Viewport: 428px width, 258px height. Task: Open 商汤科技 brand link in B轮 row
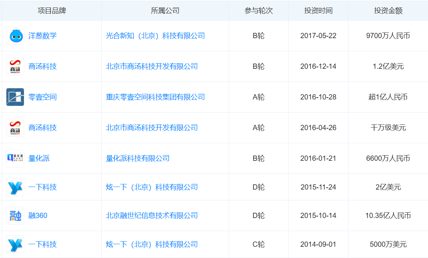pos(43,66)
